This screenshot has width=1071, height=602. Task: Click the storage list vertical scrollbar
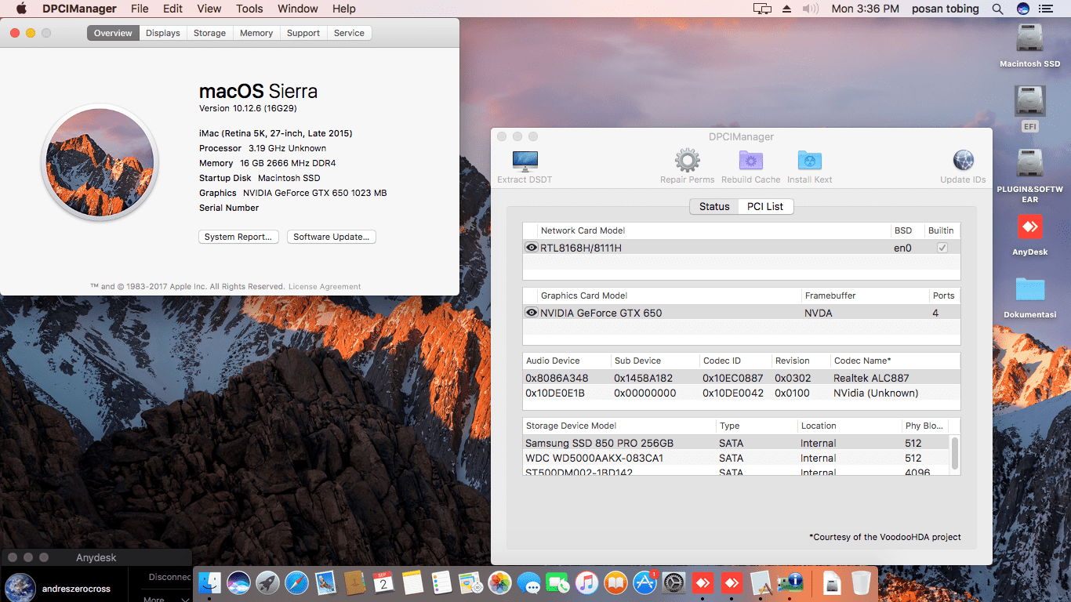coord(954,453)
